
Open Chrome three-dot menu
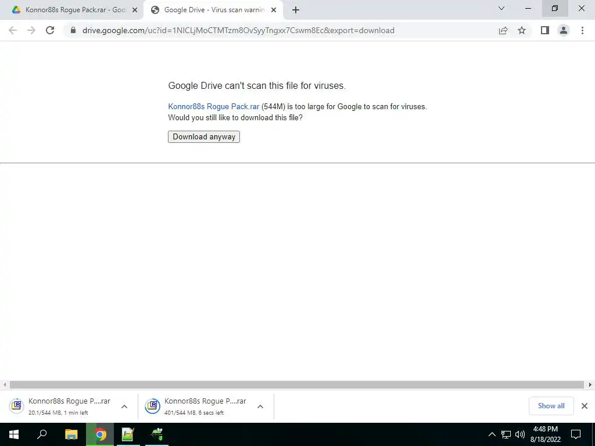[582, 30]
